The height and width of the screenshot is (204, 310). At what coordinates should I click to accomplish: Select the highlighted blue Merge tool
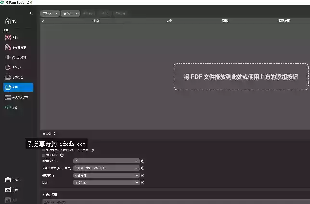point(18,87)
